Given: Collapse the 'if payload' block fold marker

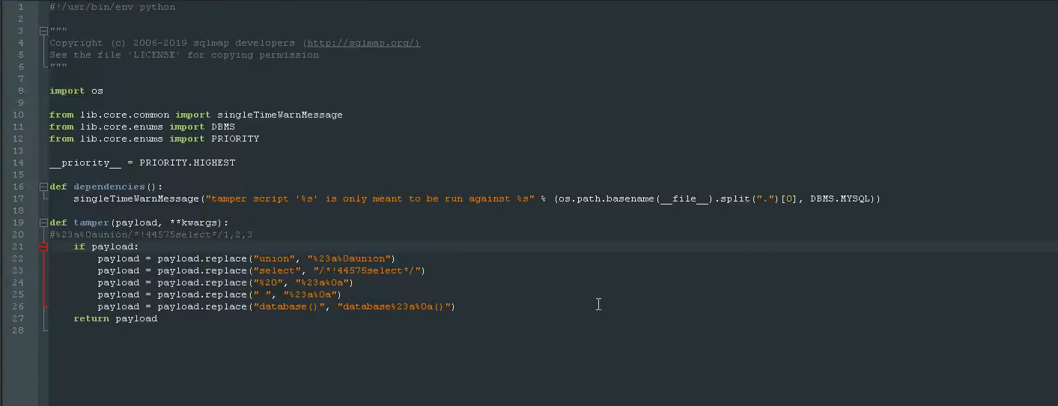Looking at the screenshot, I should [43, 246].
